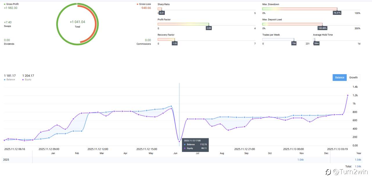Select the Balance chart tab
The image size is (372, 182).
point(339,77)
